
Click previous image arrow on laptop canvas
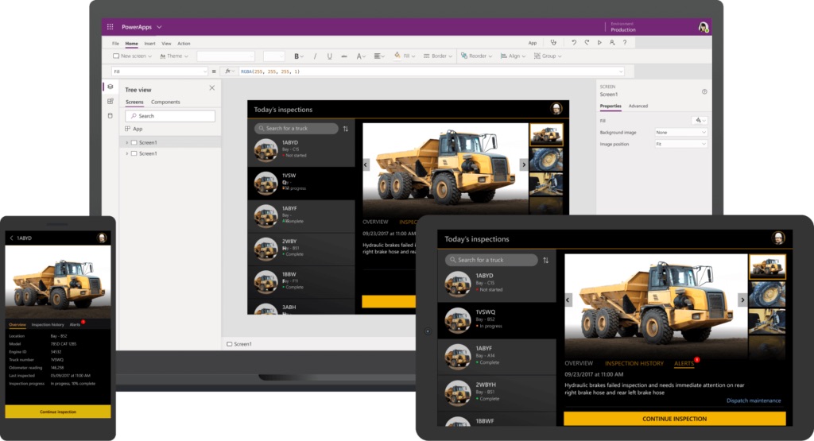click(x=366, y=164)
